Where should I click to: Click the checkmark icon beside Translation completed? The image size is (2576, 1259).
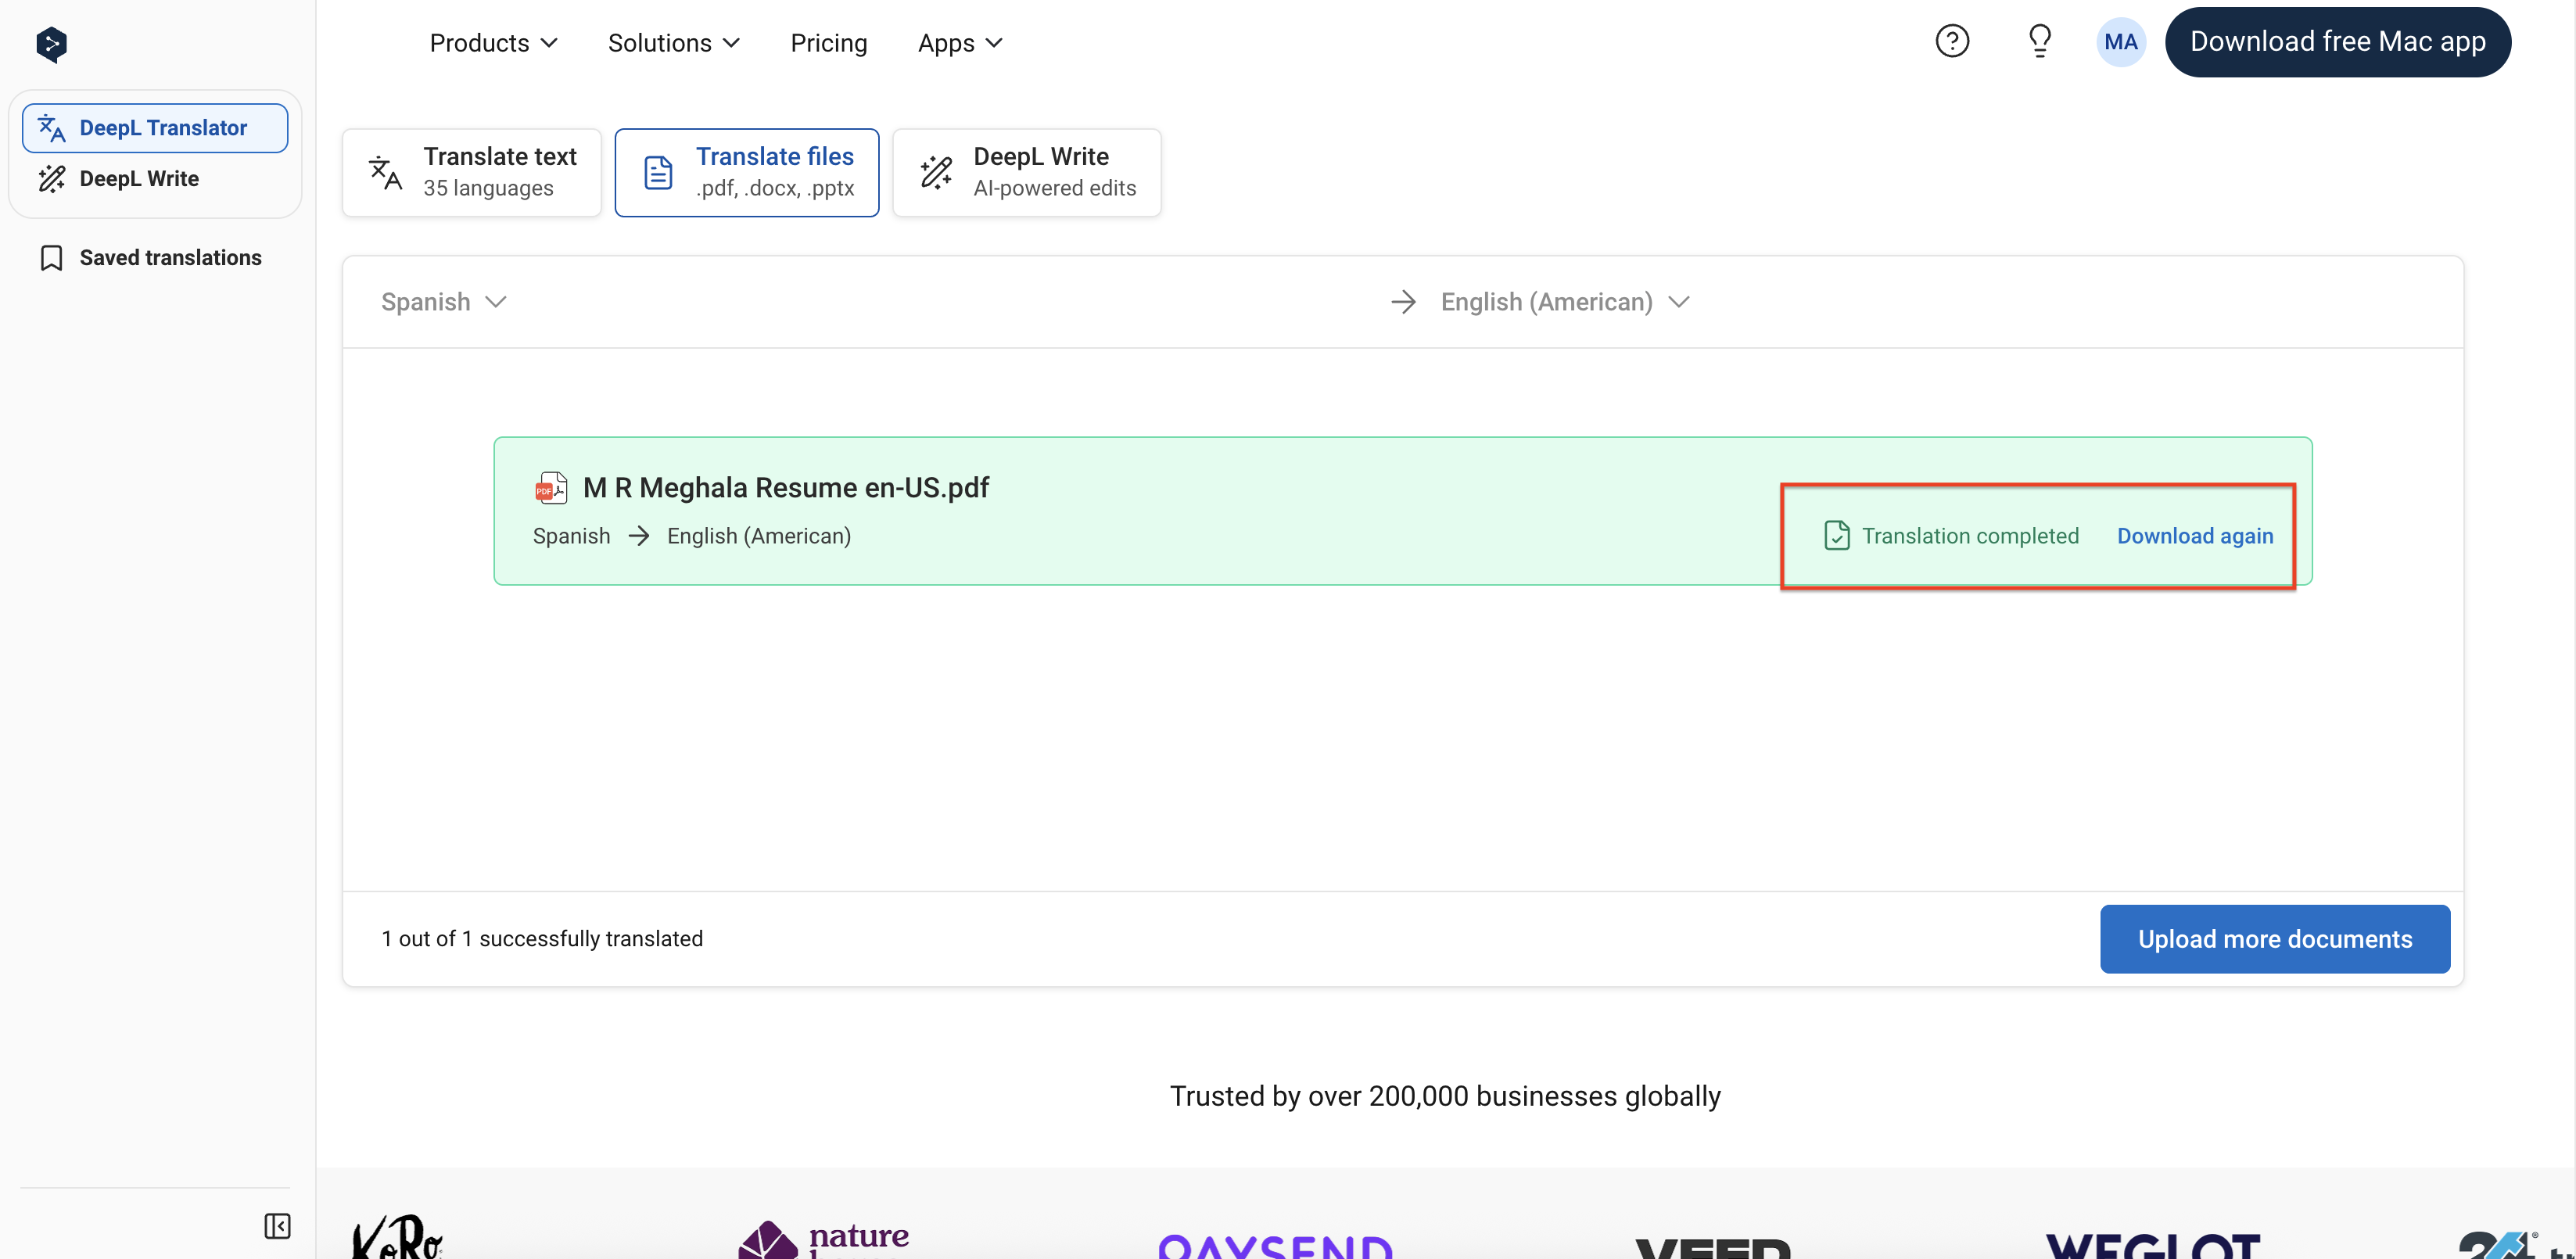(1836, 536)
